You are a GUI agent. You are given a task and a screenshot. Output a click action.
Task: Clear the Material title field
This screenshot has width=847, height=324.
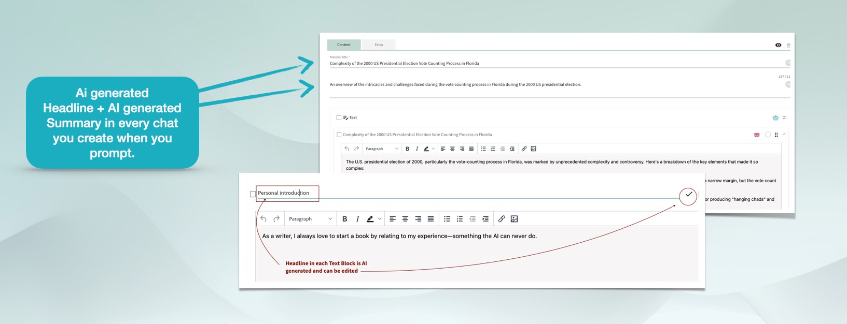click(787, 63)
